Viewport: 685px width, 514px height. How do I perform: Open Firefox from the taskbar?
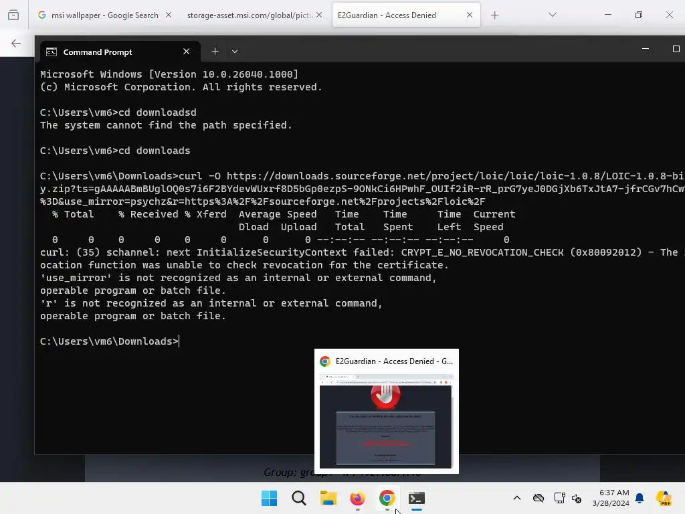click(357, 498)
